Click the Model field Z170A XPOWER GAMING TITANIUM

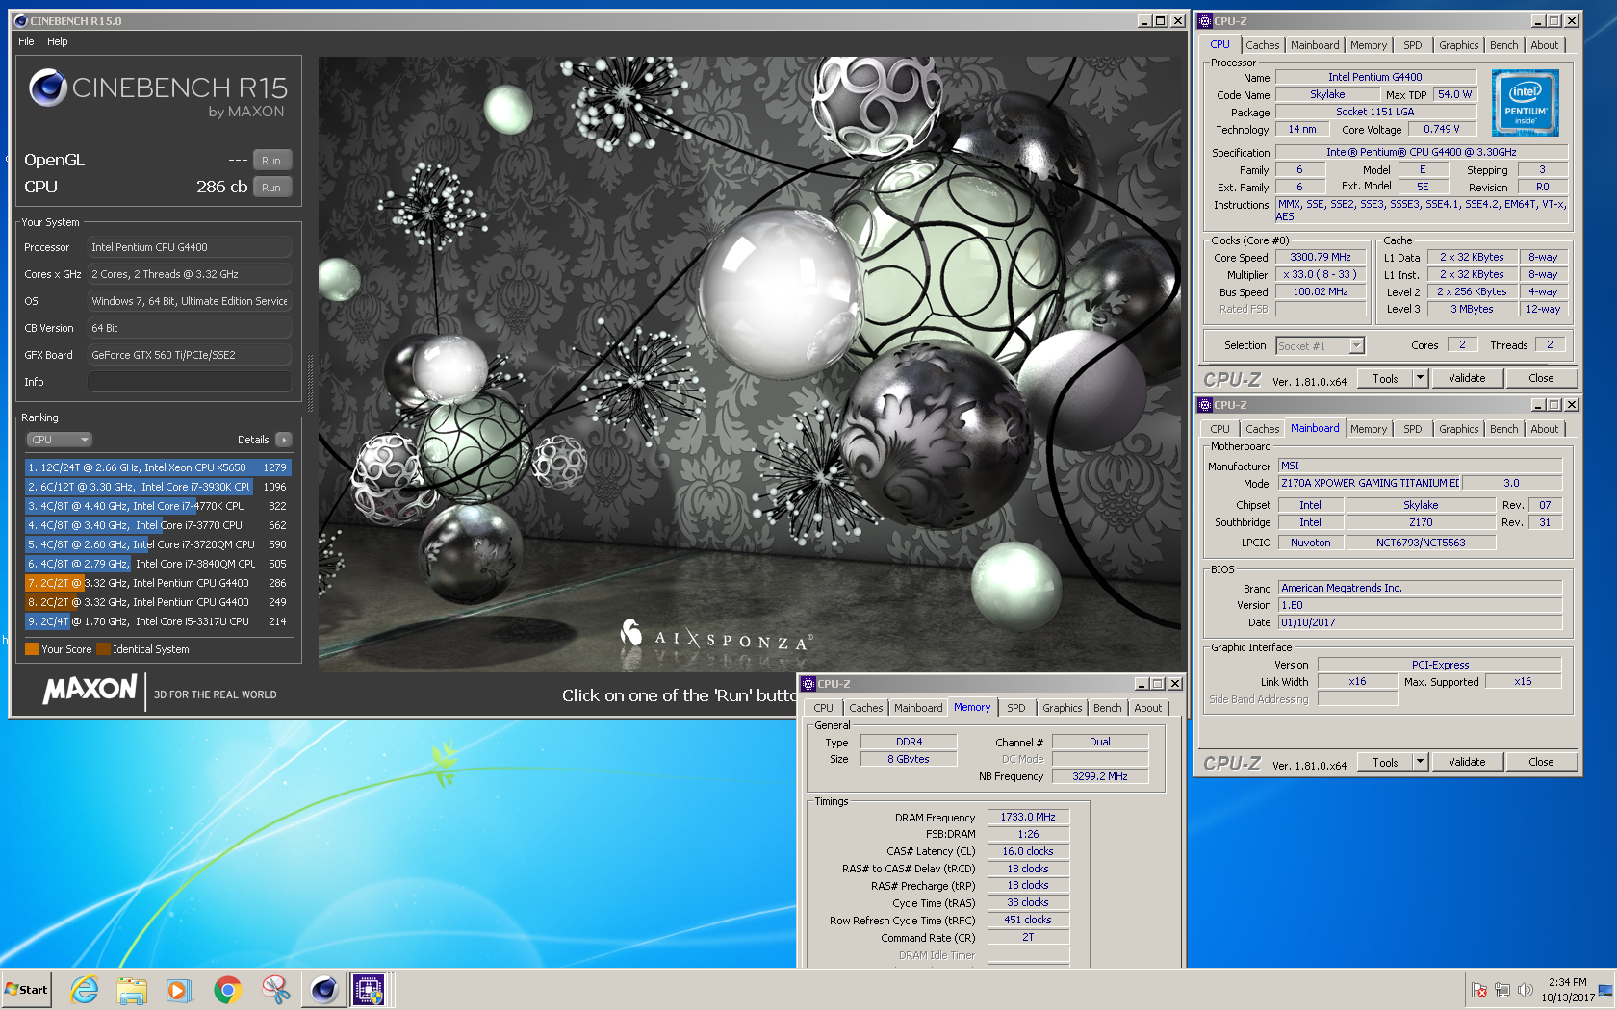pos(1370,483)
